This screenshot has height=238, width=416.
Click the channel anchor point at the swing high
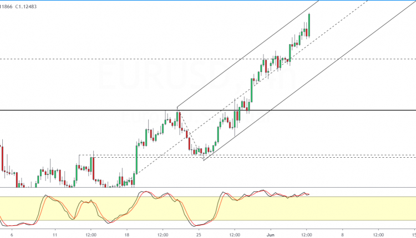(177, 106)
